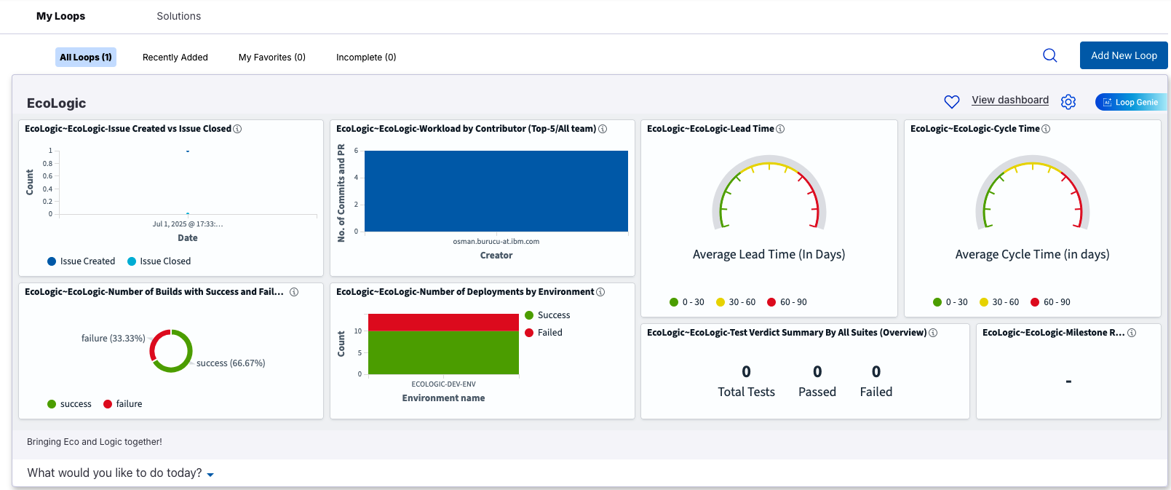Click the EcoLogic loop title

coord(56,103)
